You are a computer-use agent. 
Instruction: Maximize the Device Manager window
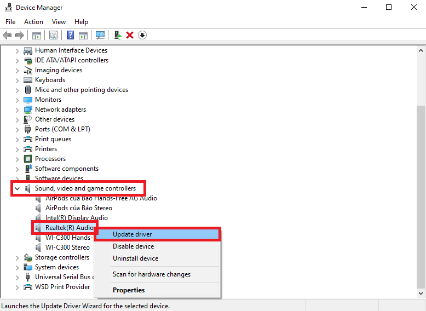(x=389, y=7)
